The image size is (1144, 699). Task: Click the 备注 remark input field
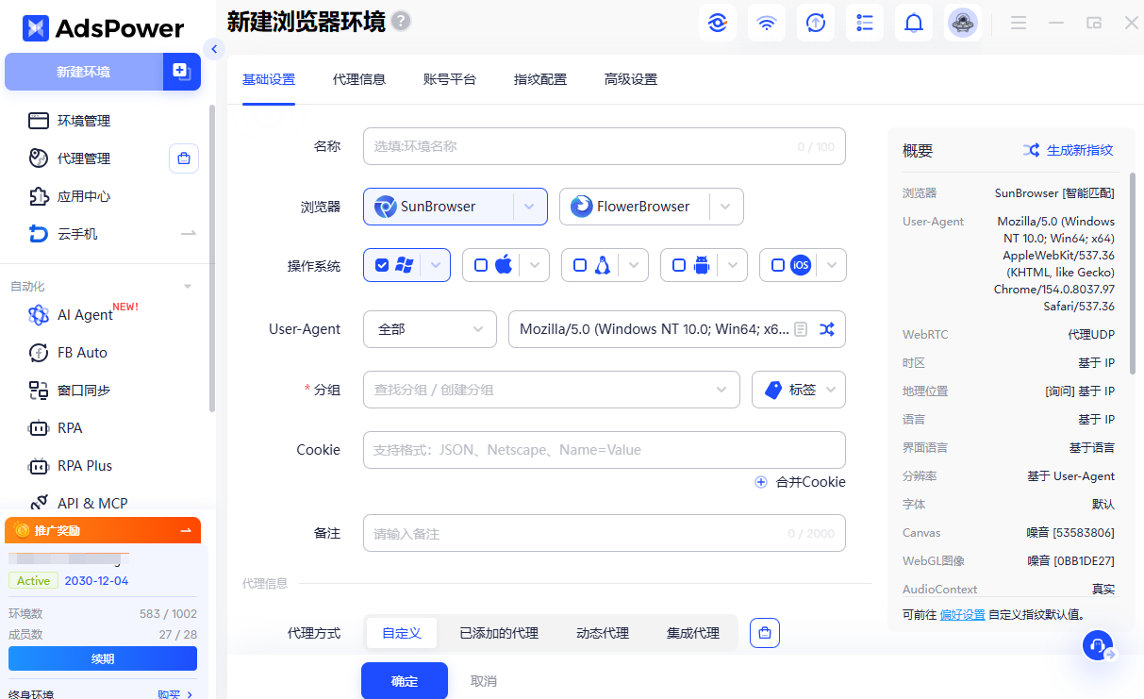coord(605,533)
